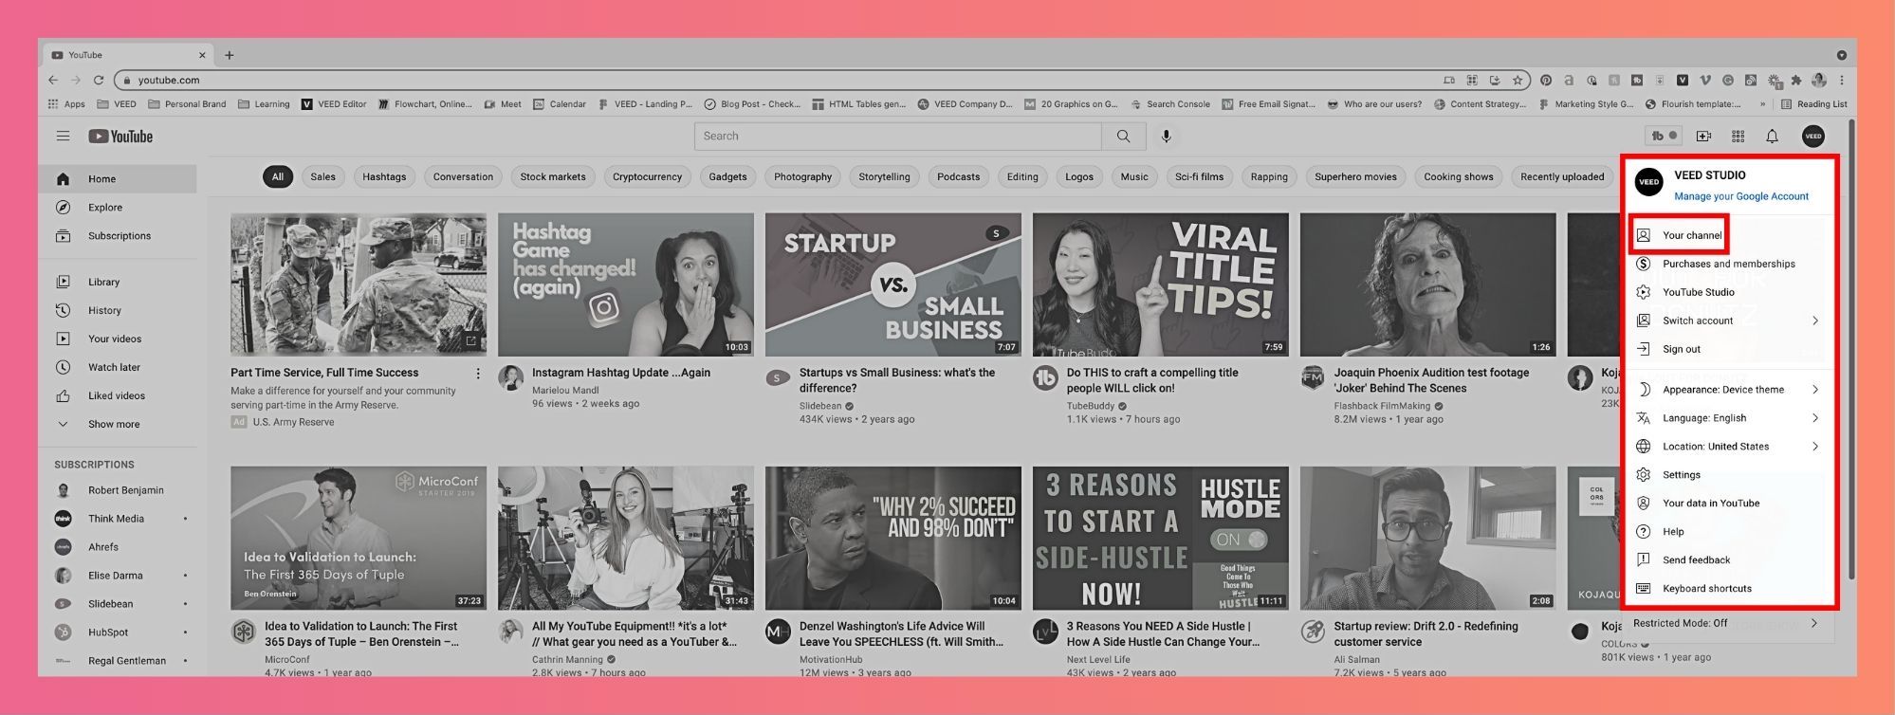Click the TubeBuddy channel name
Screen dimensions: 1895x715
(x=1091, y=406)
